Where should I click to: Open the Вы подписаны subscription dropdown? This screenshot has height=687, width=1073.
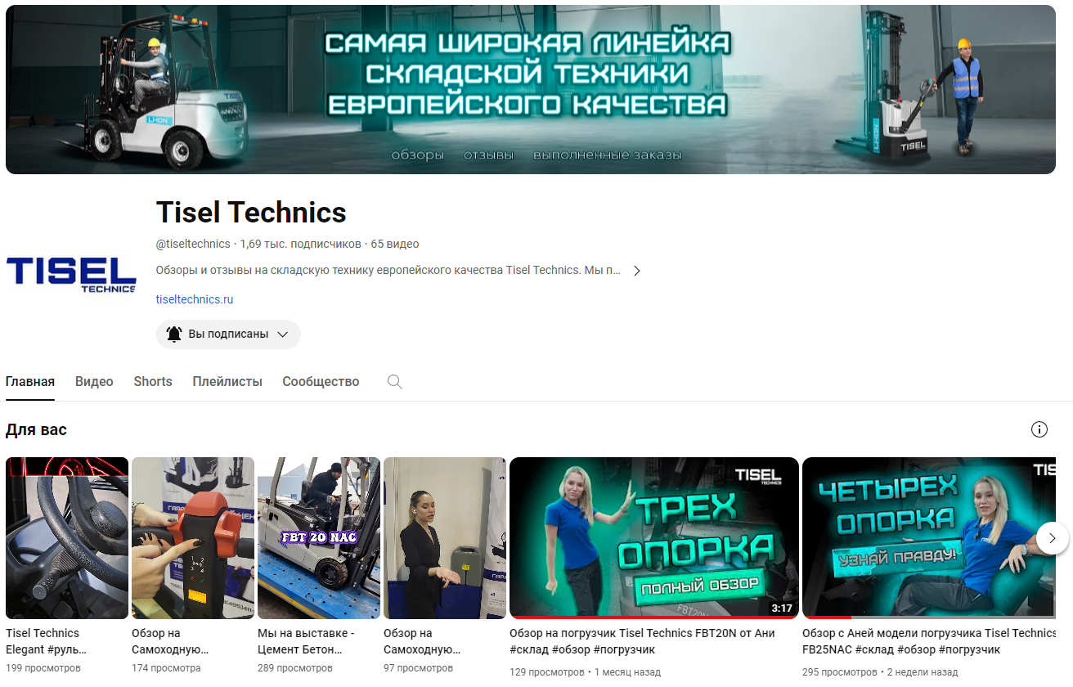tap(228, 335)
